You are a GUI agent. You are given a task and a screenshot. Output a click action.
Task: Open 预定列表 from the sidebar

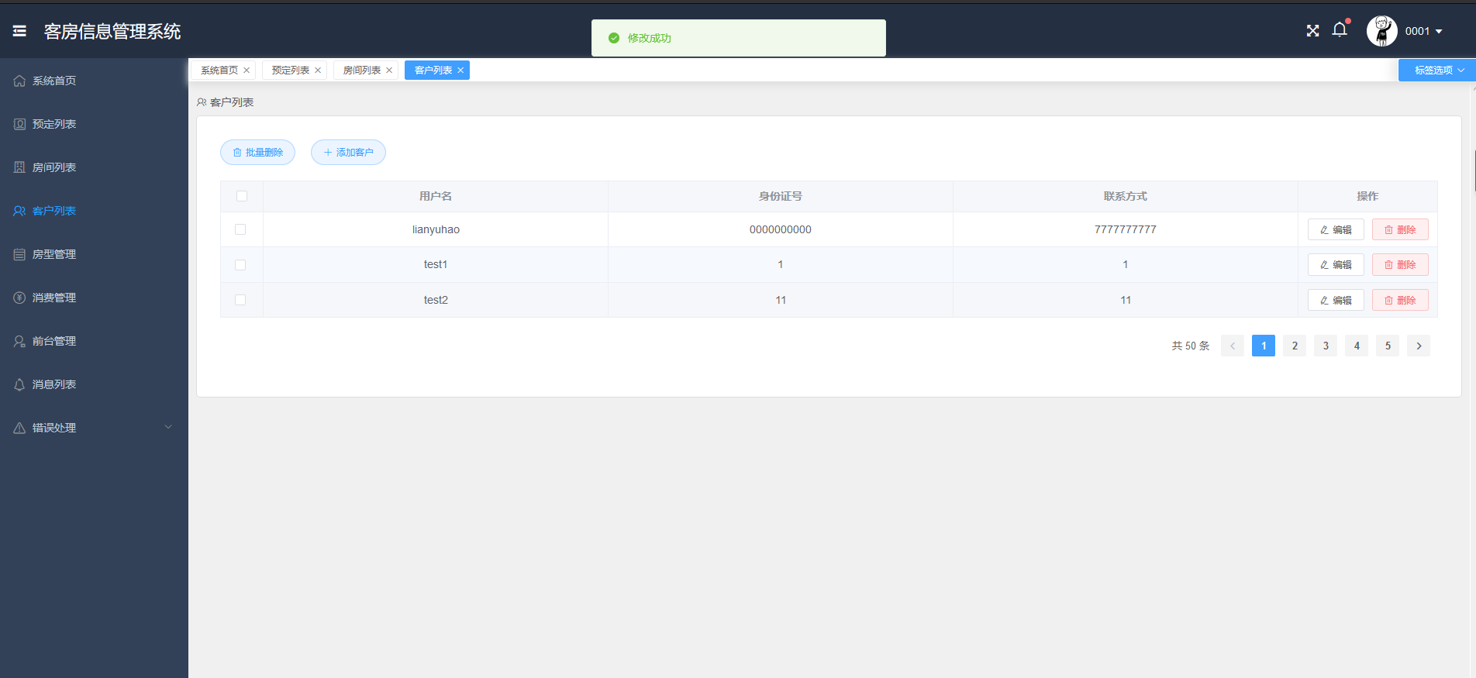(94, 124)
